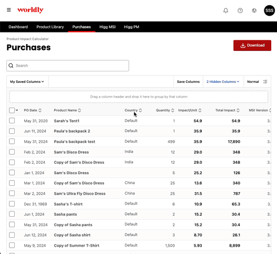The width and height of the screenshot is (277, 254).
Task: Click the help question mark icon
Action: click(240, 10)
